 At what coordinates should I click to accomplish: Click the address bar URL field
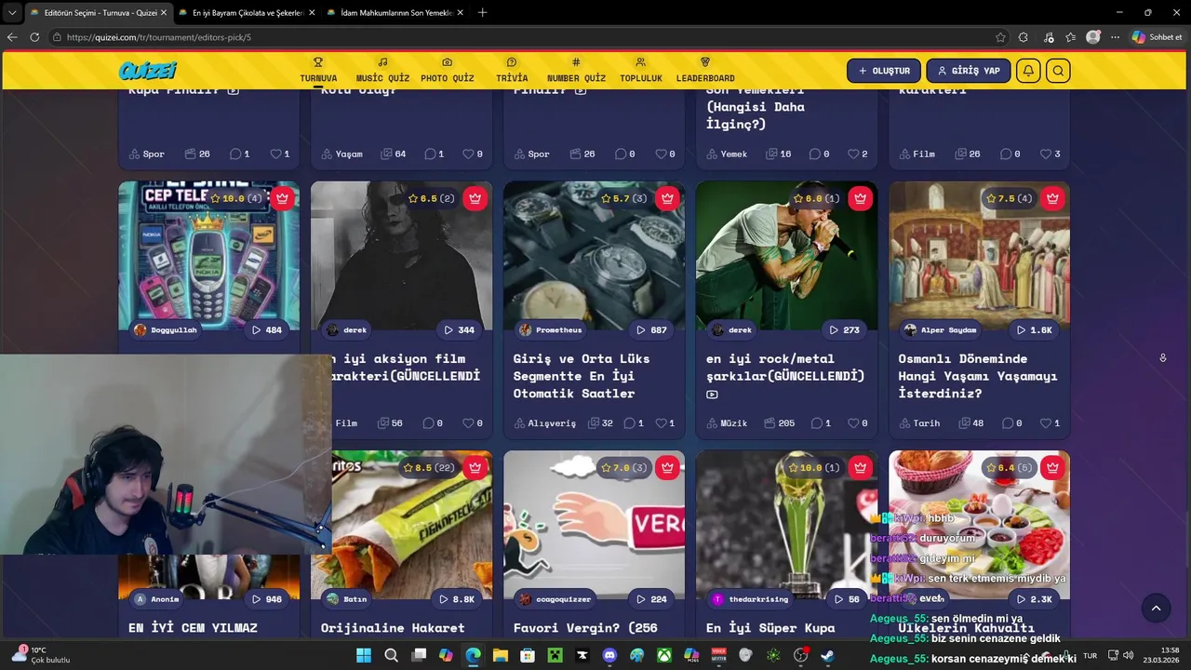tap(521, 37)
